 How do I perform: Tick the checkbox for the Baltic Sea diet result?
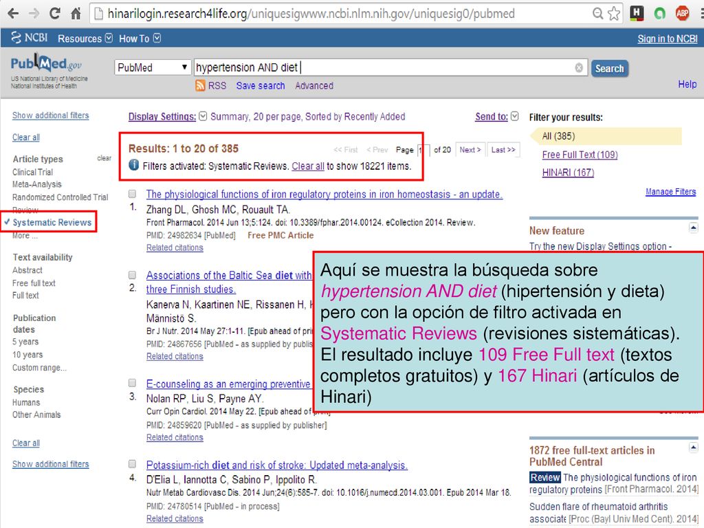tap(132, 274)
